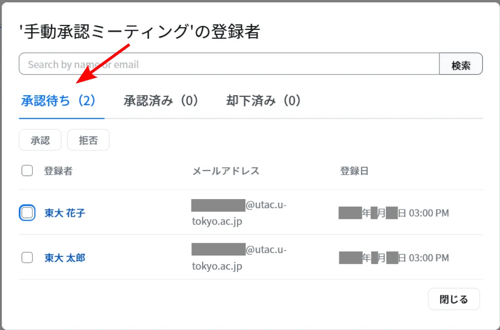Click the registration date for 東大 花子
The width and height of the screenshot is (500, 330).
394,213
